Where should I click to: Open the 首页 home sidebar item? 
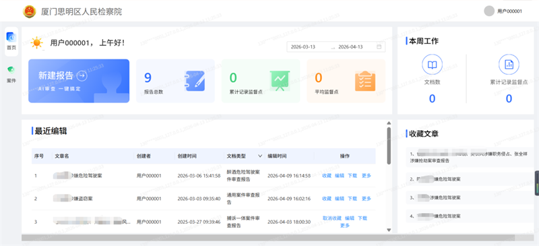11,41
